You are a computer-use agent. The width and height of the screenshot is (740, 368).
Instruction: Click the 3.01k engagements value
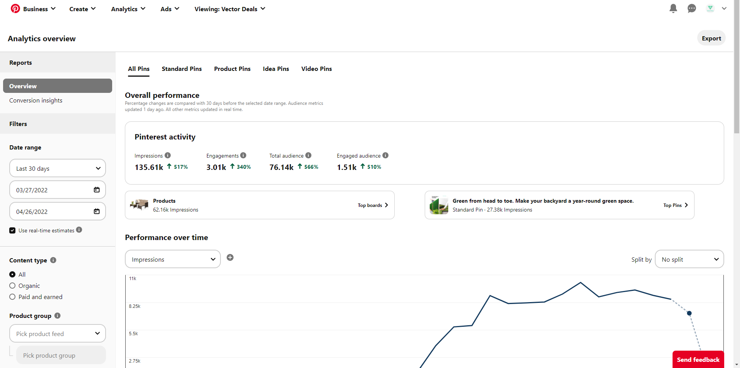coord(216,167)
